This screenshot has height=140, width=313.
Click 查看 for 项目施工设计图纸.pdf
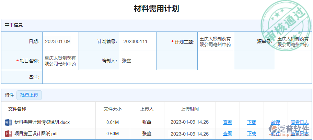click(x=228, y=133)
